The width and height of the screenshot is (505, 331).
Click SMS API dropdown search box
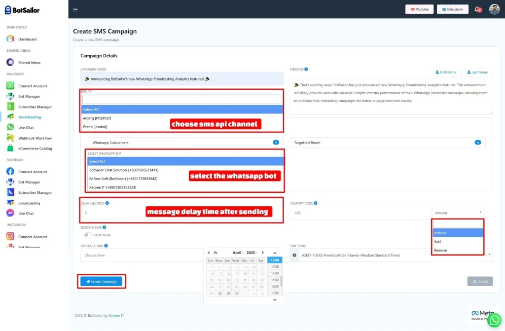tap(182, 100)
